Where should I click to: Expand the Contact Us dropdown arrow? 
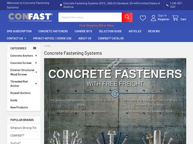point(25,38)
